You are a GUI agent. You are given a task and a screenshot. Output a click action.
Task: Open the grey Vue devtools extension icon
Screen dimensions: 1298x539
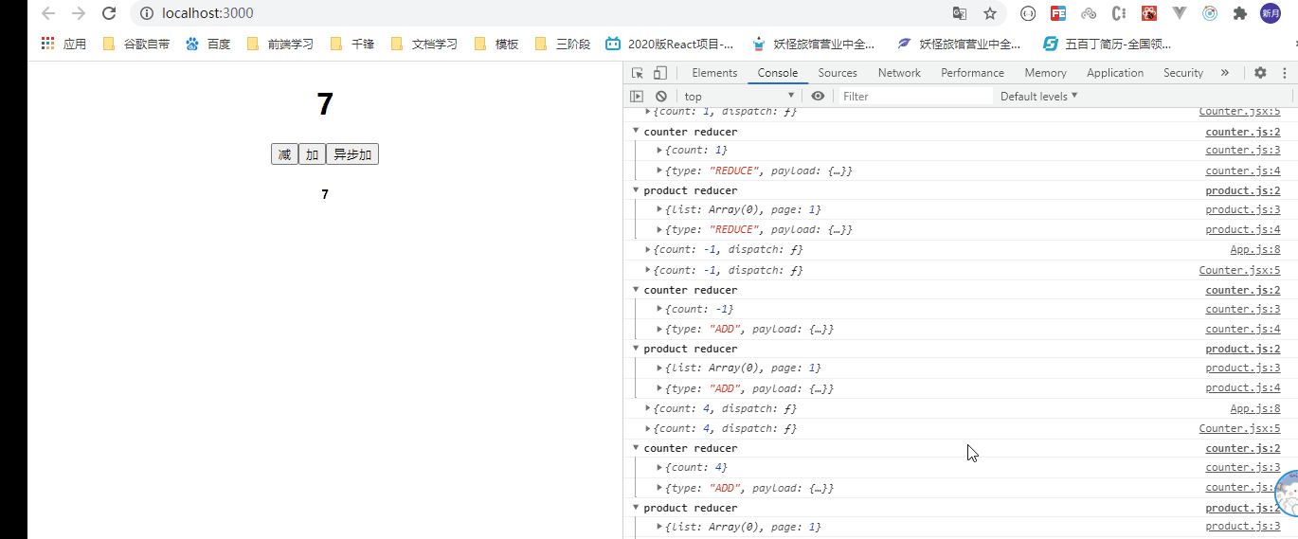[1180, 13]
